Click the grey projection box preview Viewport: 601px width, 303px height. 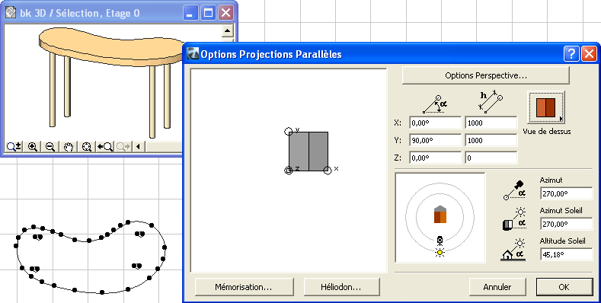pos(308,151)
